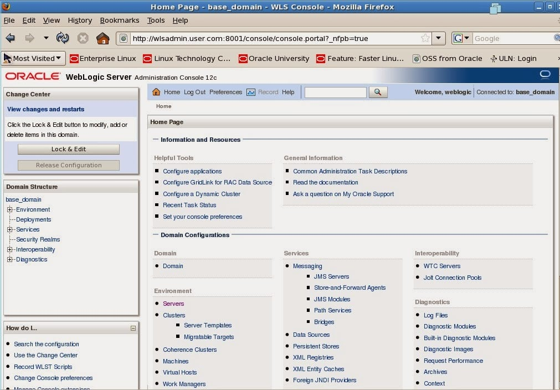Click the browser reload page icon
The image size is (560, 390).
pos(63,38)
